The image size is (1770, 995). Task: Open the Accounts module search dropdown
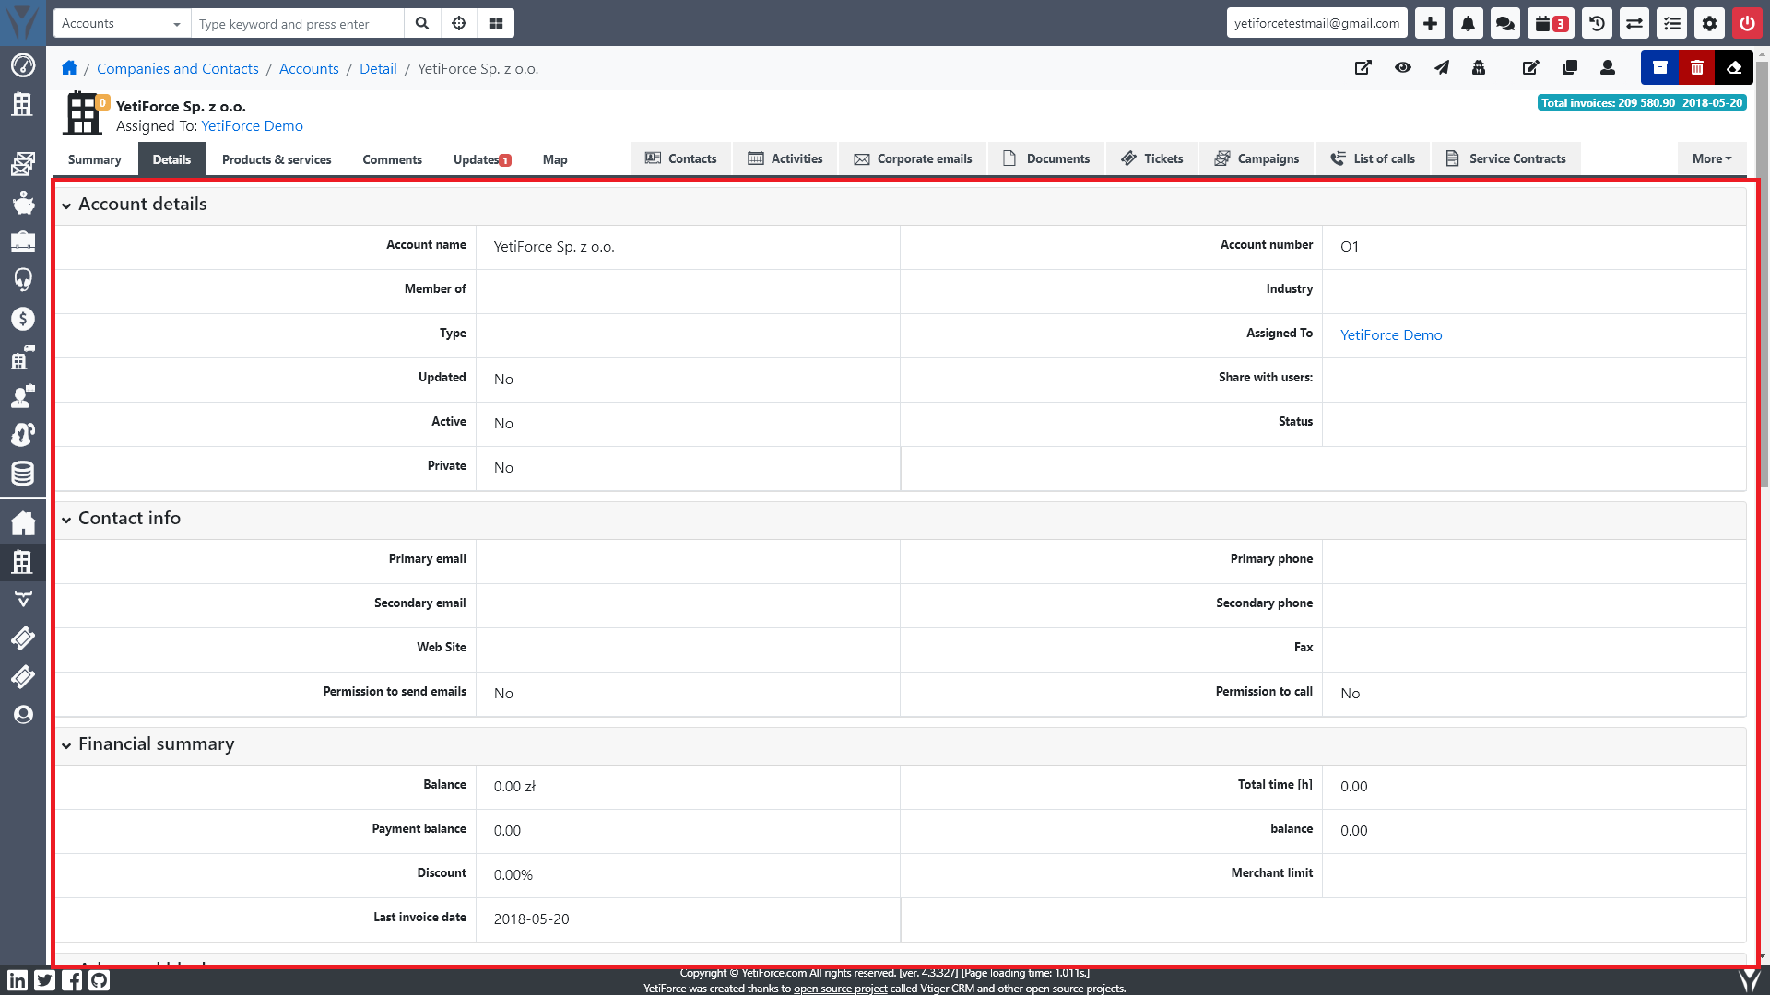[x=122, y=24]
